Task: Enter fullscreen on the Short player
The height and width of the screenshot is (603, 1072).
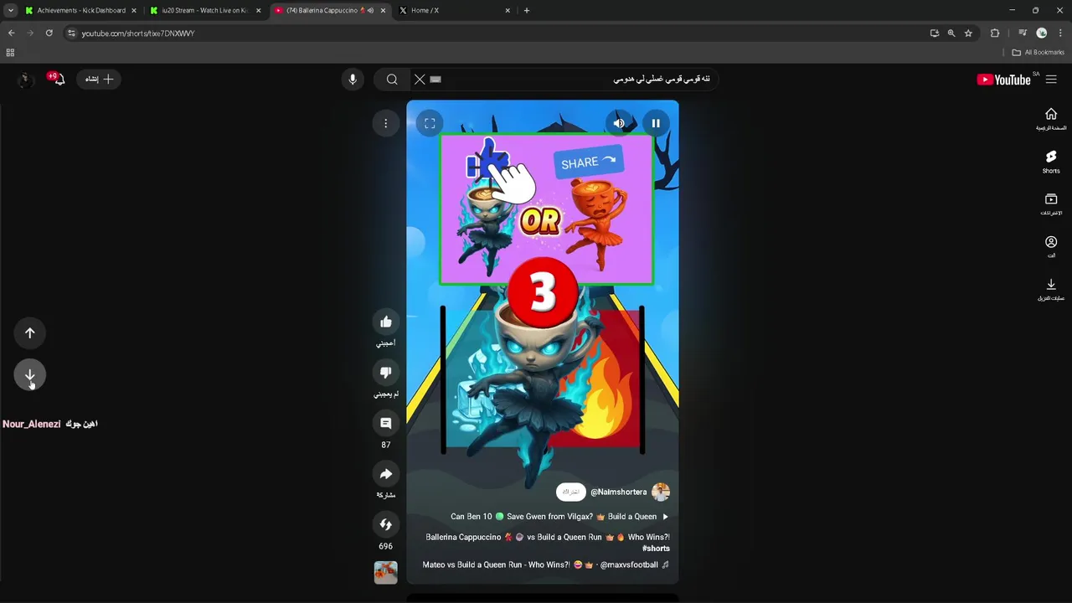Action: click(430, 123)
